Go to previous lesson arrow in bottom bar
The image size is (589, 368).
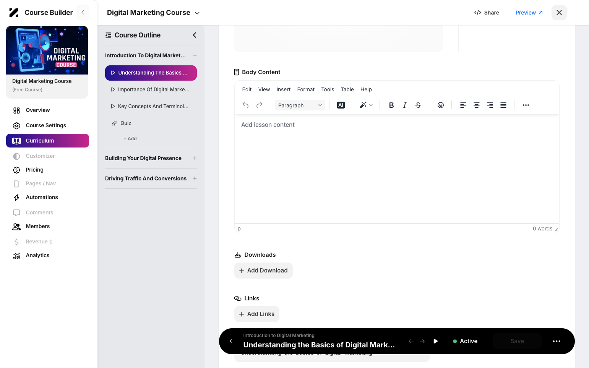[x=411, y=341]
